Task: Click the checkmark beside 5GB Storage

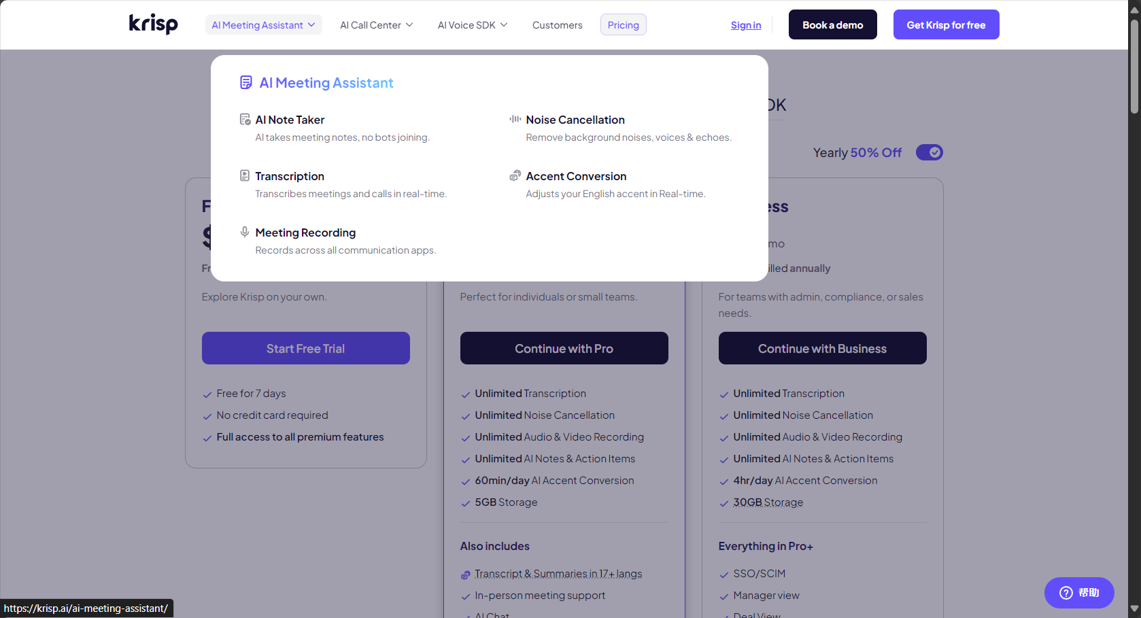Action: (x=466, y=504)
